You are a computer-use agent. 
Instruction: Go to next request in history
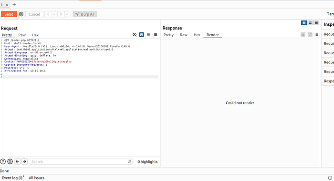click(x=61, y=14)
